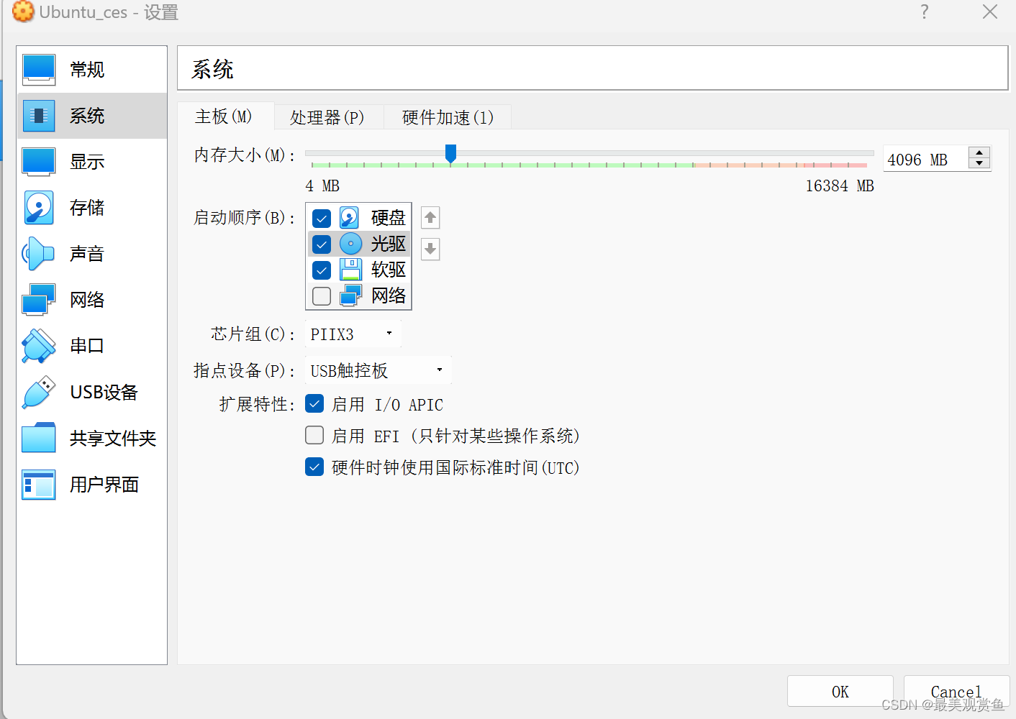Open 常规 settings category
The height and width of the screenshot is (719, 1016).
tap(92, 70)
